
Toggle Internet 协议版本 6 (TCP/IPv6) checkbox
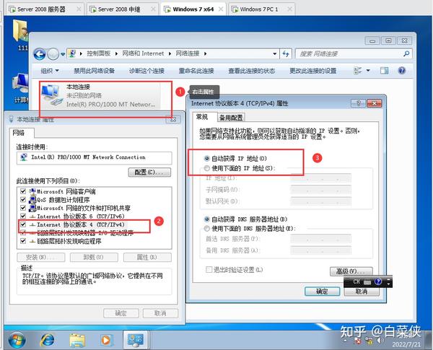pos(23,216)
